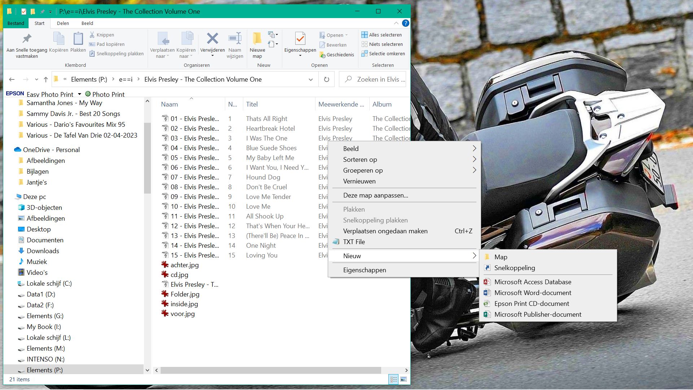Click the Photo Print button
693x390 pixels.
tap(105, 94)
